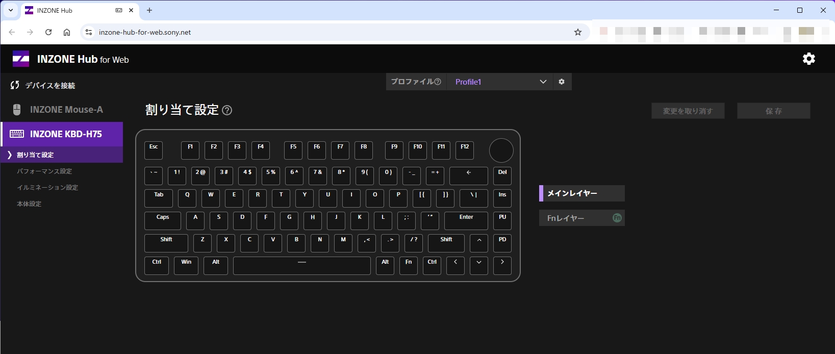View site information icon in address bar
Image resolution: width=835 pixels, height=354 pixels.
click(x=89, y=32)
